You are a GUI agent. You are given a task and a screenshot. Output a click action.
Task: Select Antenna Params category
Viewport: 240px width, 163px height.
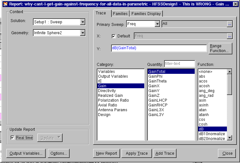pyautogui.click(x=121, y=110)
